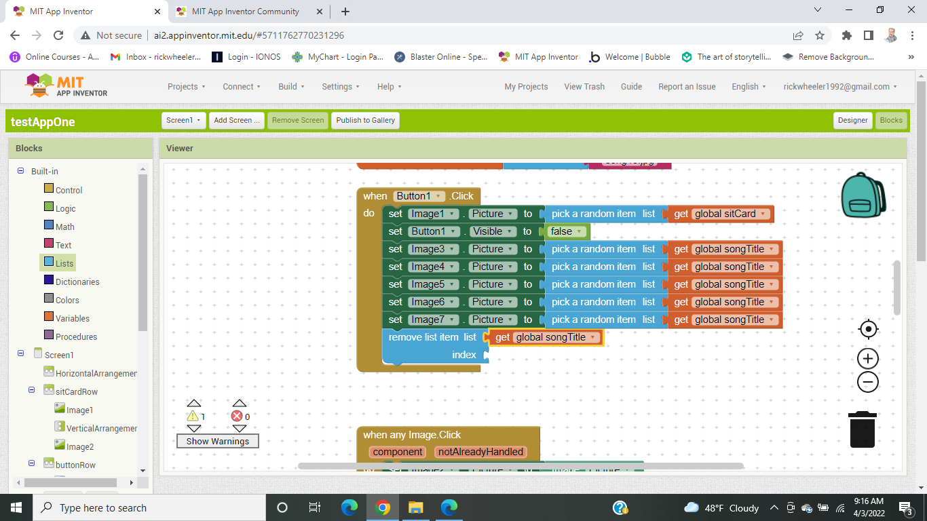
Task: Open the Screen1 screen selector dropdown
Action: click(184, 120)
